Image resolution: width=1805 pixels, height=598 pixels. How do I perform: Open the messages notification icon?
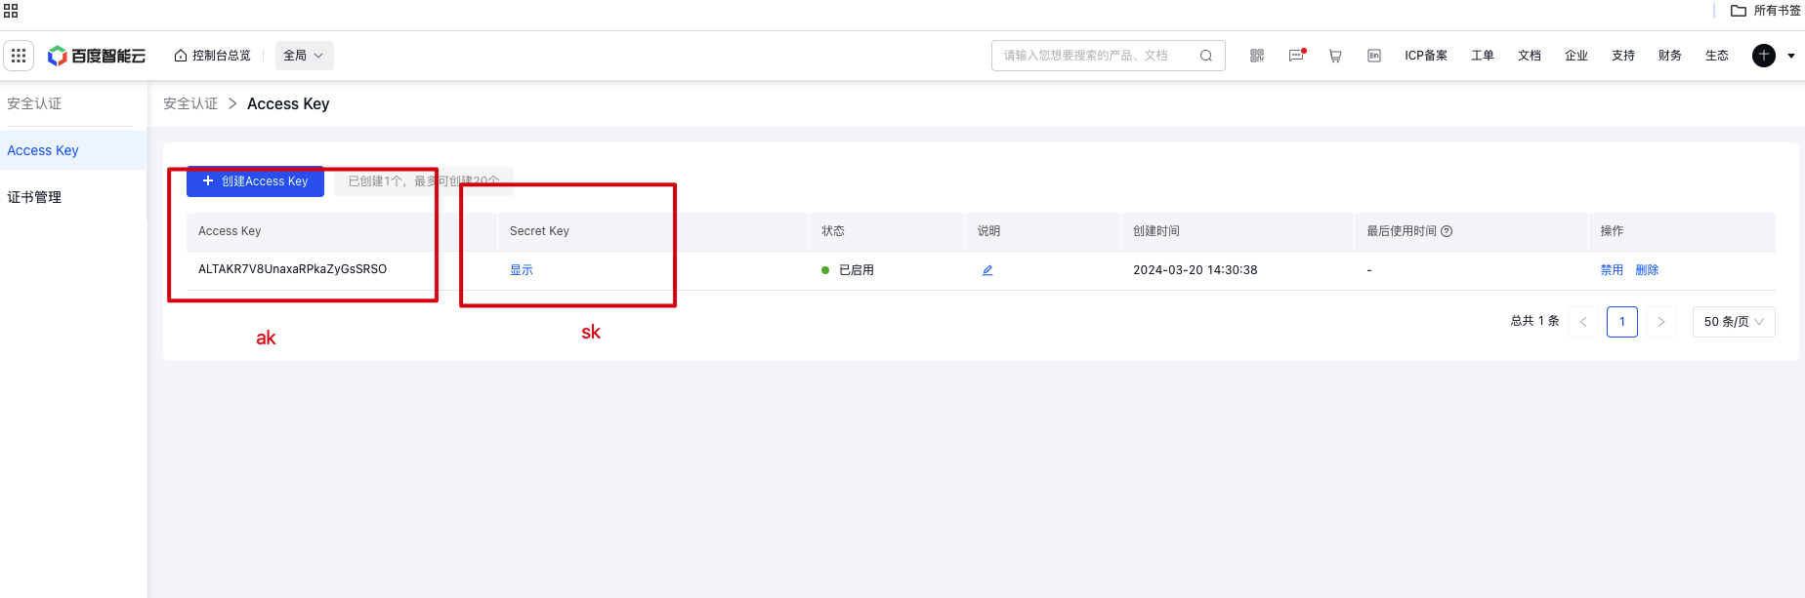click(x=1296, y=56)
